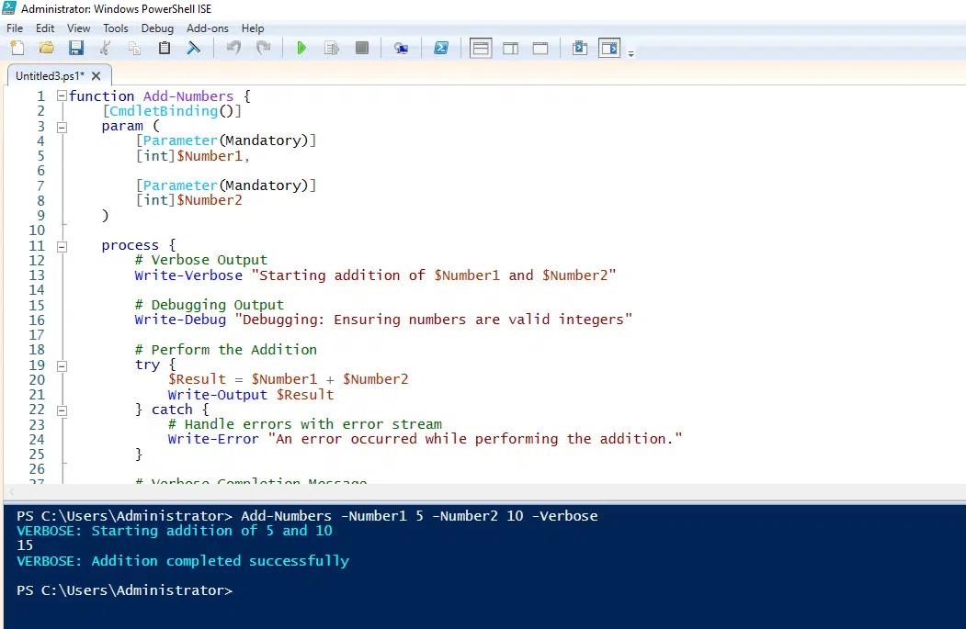Image resolution: width=966 pixels, height=629 pixels.
Task: Open the Edit menu
Action: [45, 28]
